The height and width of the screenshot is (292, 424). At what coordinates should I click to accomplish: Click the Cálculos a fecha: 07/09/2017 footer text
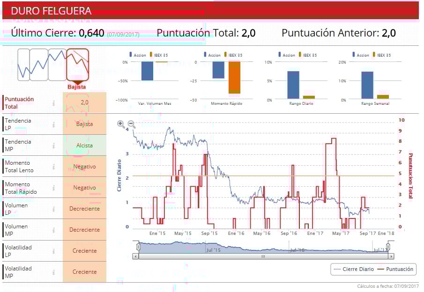tap(388, 286)
